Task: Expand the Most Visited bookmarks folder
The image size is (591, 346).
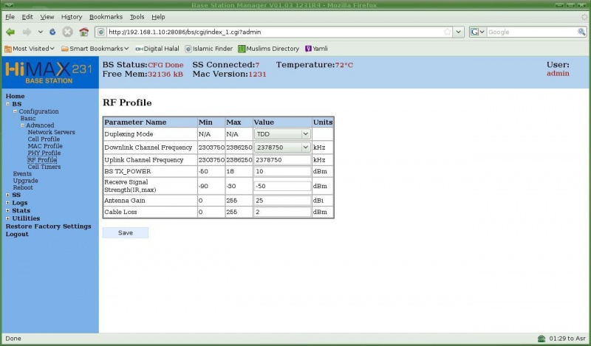Action: click(30, 49)
